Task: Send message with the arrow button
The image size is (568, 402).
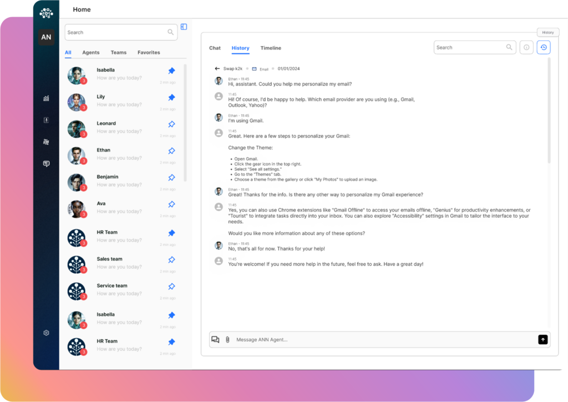Action: [542, 340]
